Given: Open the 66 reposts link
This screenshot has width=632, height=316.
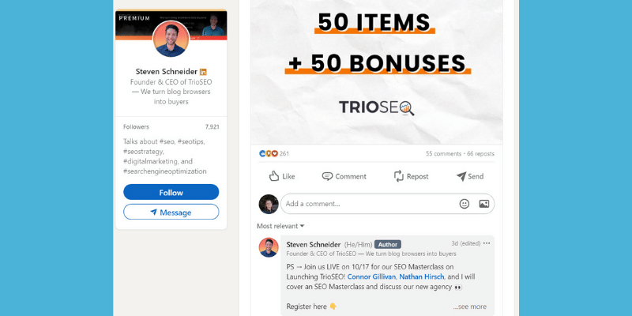Looking at the screenshot, I should click(x=480, y=153).
